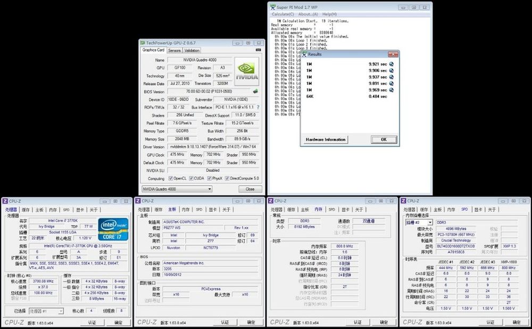Open the SPD tab in CPU-Z mainboard window
The width and height of the screenshot is (532, 329).
pos(199,210)
